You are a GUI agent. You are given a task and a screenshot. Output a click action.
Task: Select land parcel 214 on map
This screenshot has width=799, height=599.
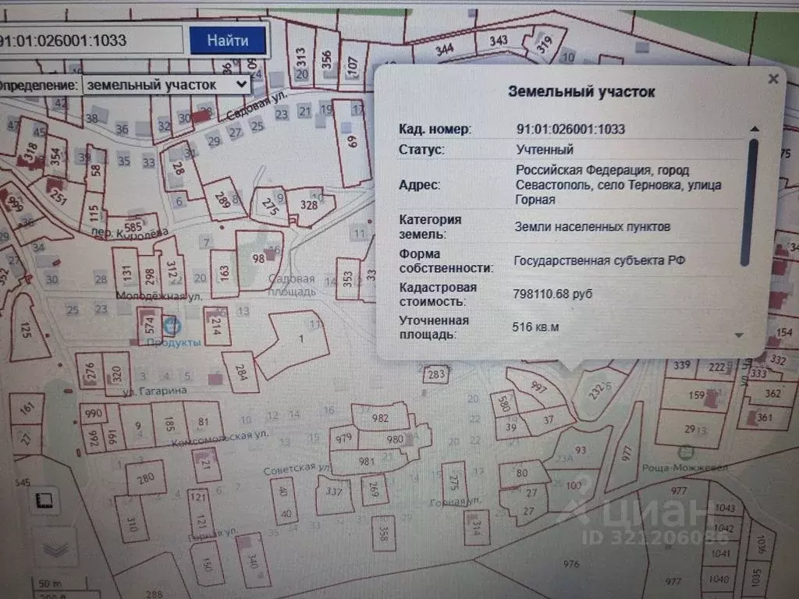[215, 327]
